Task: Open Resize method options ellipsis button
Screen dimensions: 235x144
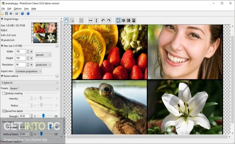Action: tap(57, 76)
